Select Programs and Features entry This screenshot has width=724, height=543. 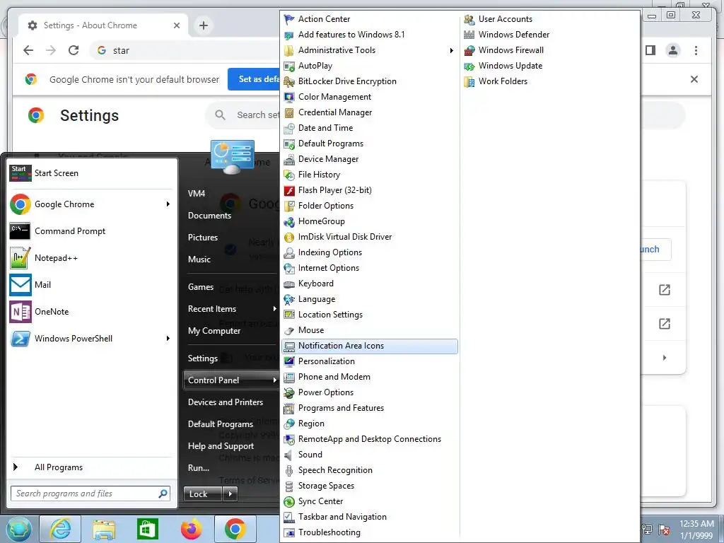point(370,408)
